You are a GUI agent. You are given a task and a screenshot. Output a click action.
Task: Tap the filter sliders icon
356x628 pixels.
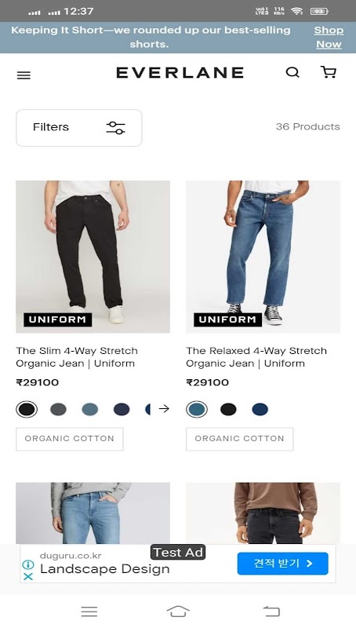[115, 128]
